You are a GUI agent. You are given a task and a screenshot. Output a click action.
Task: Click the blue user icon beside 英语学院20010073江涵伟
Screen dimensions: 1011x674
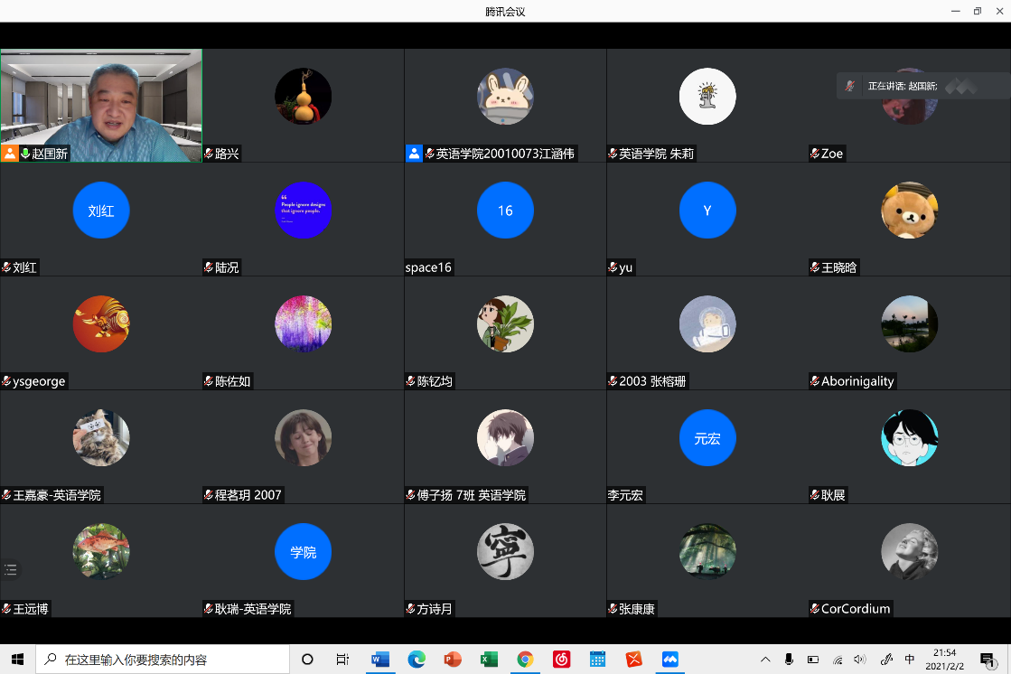coord(414,154)
